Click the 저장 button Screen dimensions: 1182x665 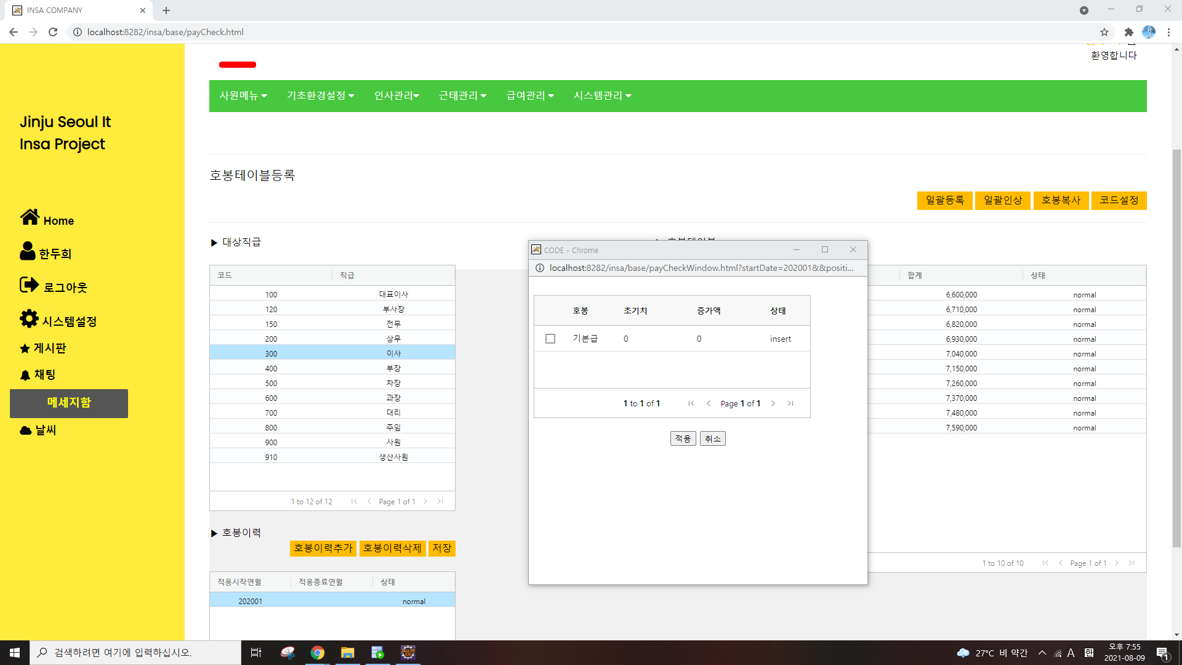click(x=442, y=548)
